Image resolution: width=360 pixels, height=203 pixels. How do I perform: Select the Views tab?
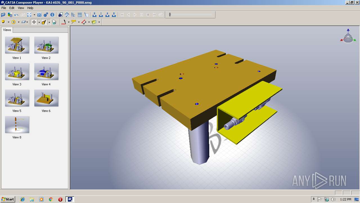(7, 30)
